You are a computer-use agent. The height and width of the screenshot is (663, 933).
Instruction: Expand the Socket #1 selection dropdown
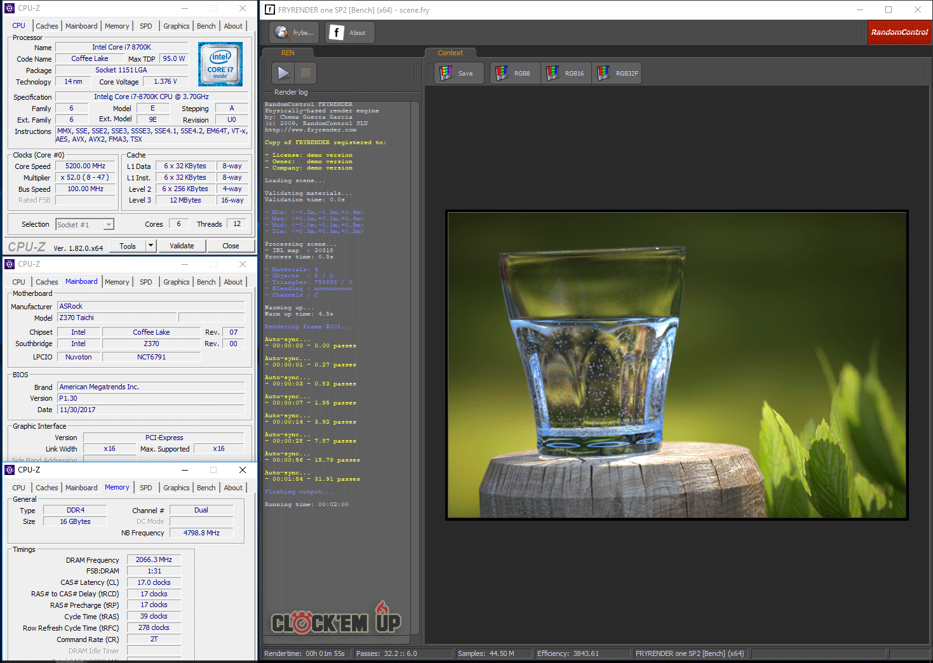pyautogui.click(x=109, y=225)
